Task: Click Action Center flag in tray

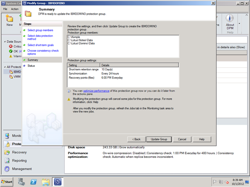Action: pyautogui.click(x=215, y=182)
